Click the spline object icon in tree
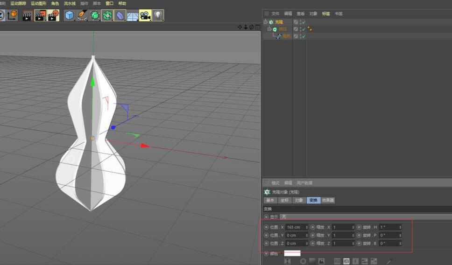Image resolution: width=452 pixels, height=265 pixels. tap(279, 36)
